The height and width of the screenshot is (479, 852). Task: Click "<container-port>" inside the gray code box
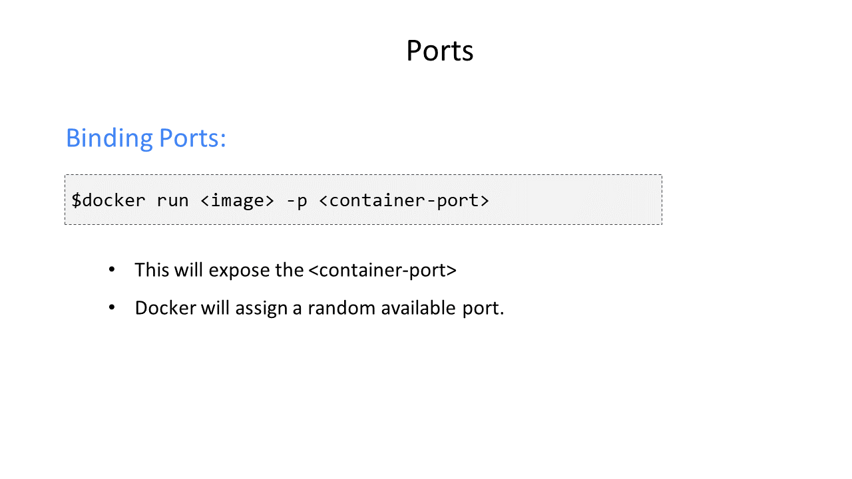click(x=404, y=200)
